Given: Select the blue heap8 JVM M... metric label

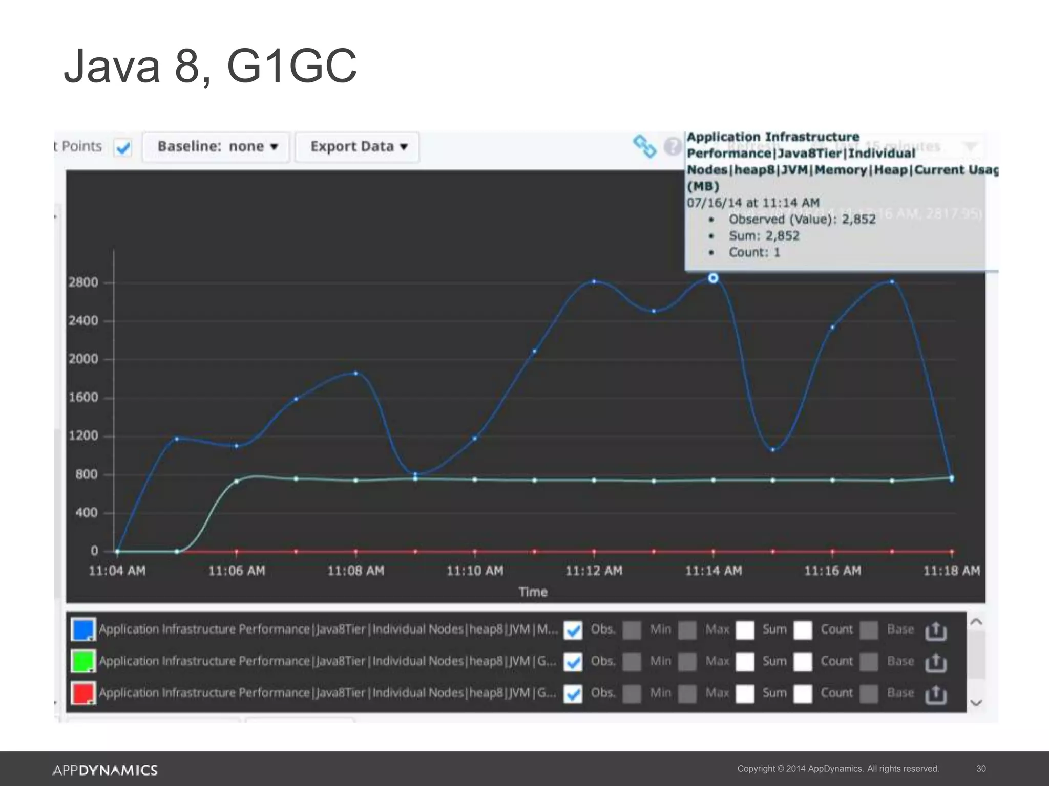Looking at the screenshot, I should coord(328,629).
